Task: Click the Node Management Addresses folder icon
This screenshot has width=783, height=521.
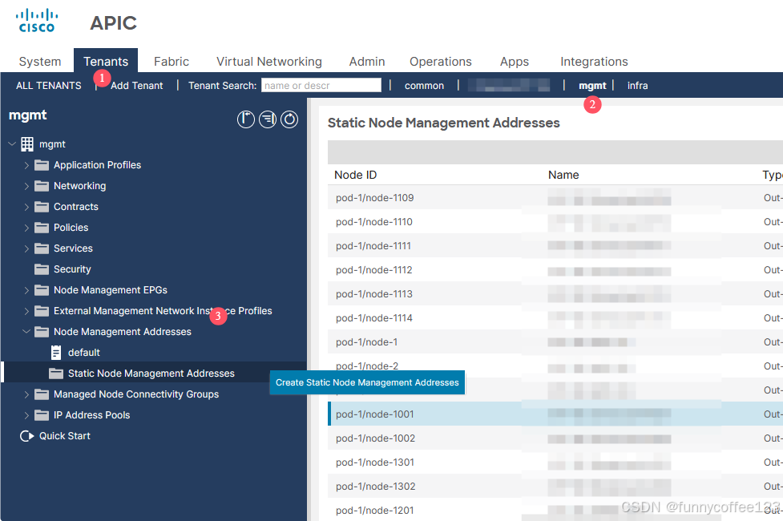Action: (42, 332)
